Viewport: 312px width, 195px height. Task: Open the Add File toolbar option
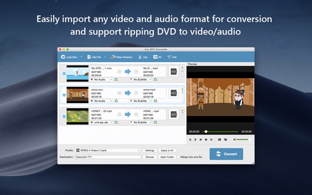94,57
